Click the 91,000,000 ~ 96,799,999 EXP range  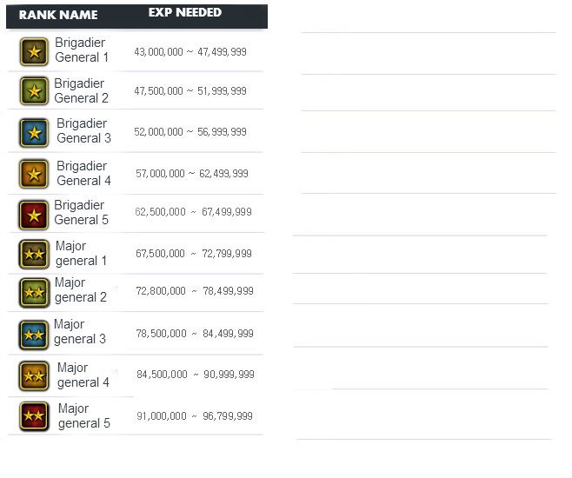tap(194, 416)
